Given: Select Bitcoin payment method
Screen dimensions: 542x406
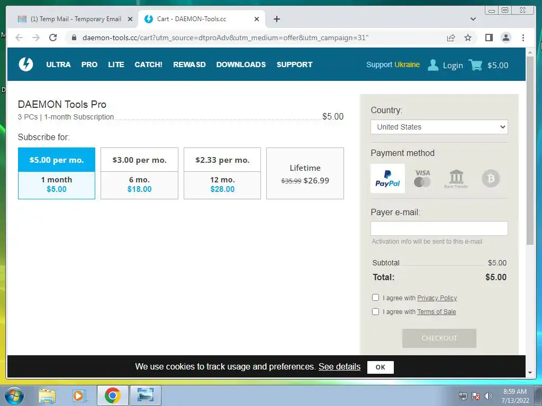Looking at the screenshot, I should pos(491,179).
